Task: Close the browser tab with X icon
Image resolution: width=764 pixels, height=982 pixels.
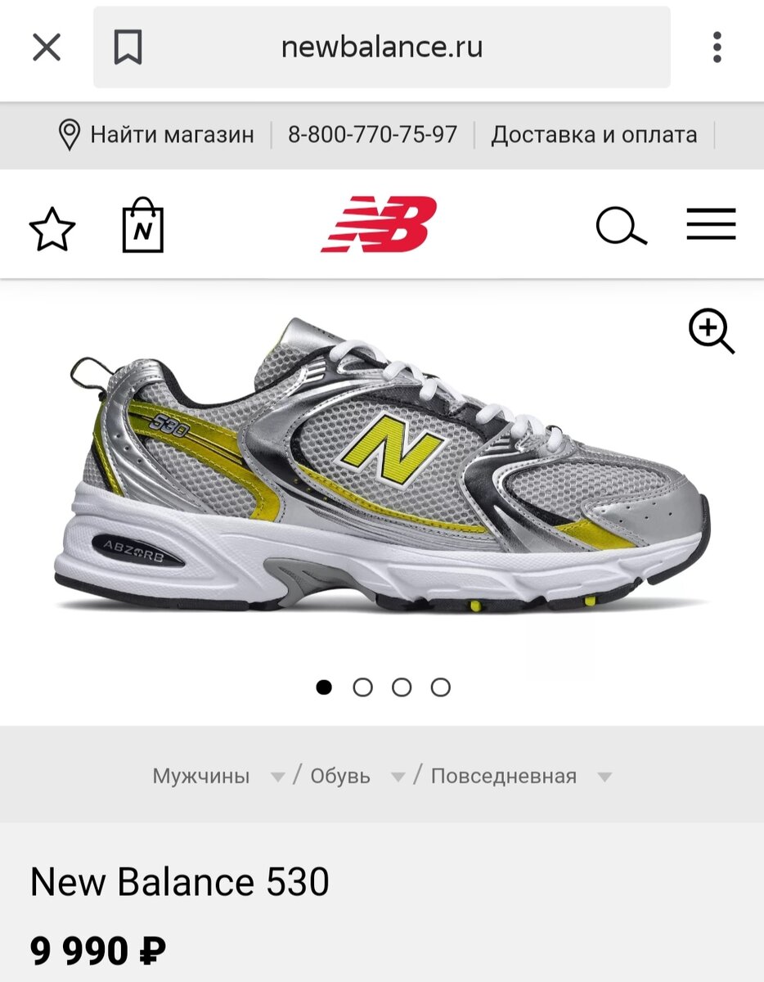Action: (47, 47)
